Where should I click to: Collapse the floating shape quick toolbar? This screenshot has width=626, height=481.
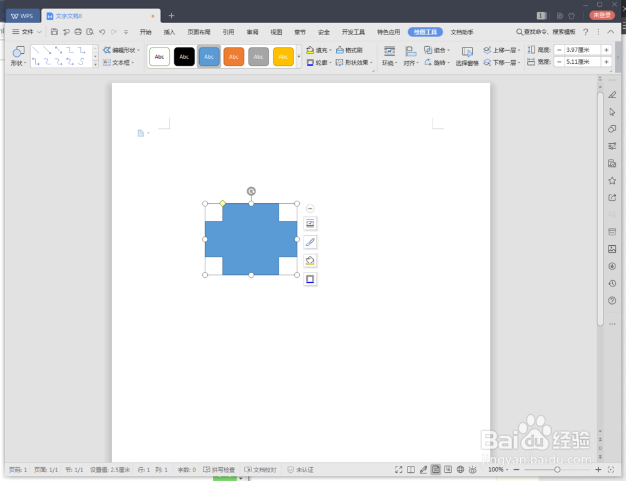310,208
